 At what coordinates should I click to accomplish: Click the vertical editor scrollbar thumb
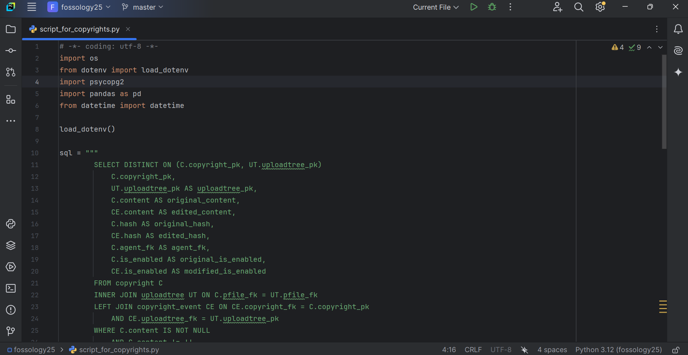(x=664, y=102)
